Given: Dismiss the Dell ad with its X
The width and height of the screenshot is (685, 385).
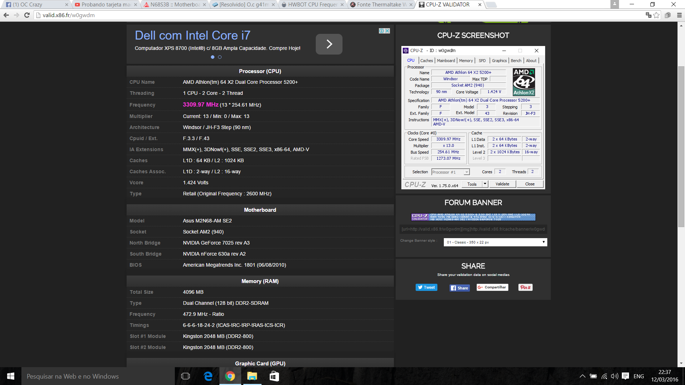Looking at the screenshot, I should (x=387, y=31).
